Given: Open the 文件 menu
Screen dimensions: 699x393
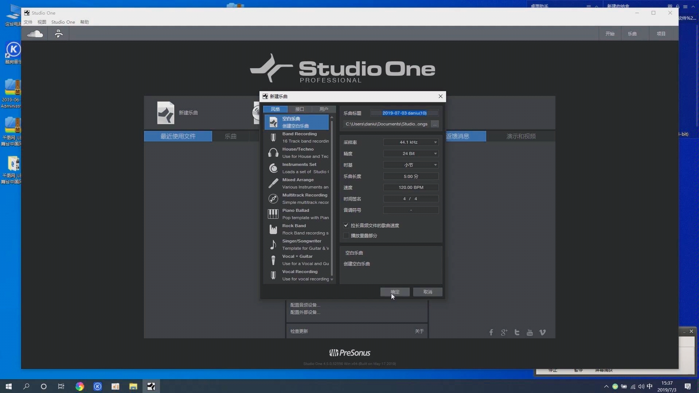Looking at the screenshot, I should click(x=28, y=22).
